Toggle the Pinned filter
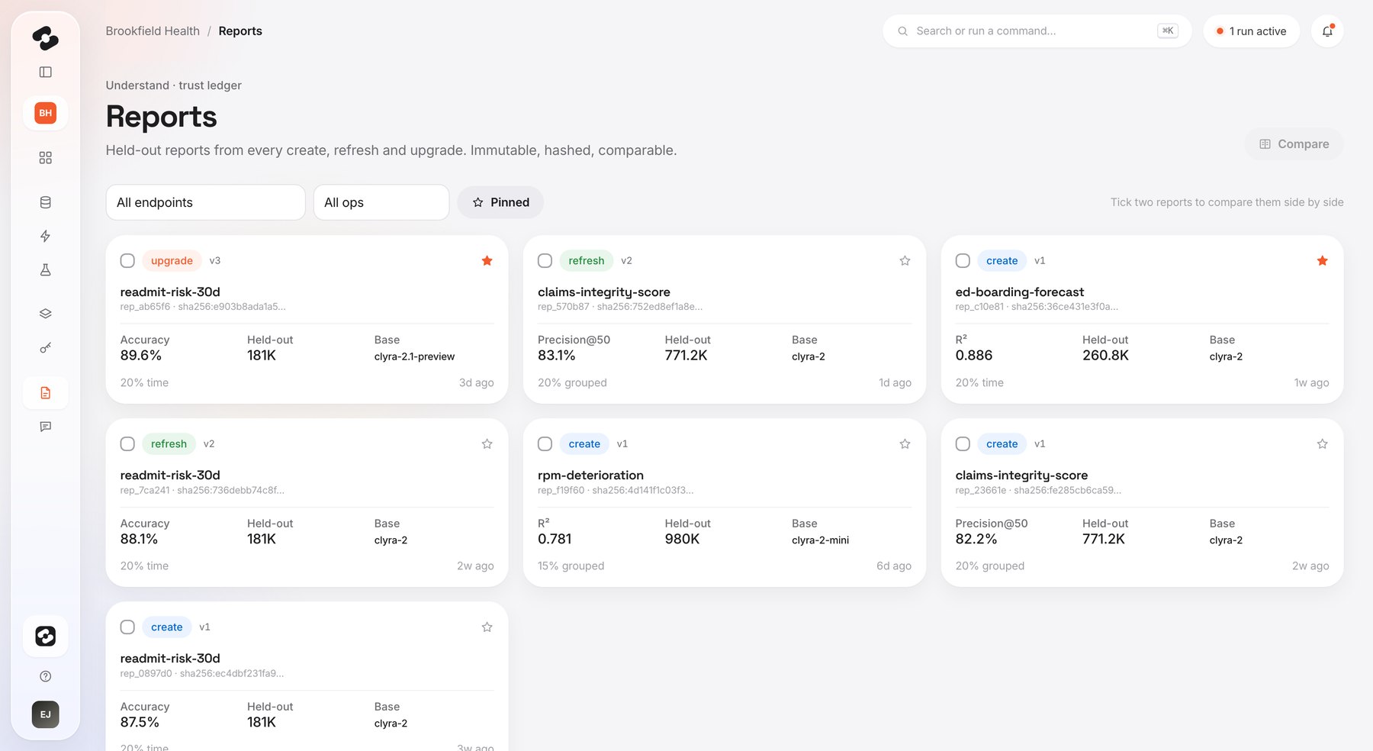Image resolution: width=1373 pixels, height=751 pixels. click(x=500, y=202)
